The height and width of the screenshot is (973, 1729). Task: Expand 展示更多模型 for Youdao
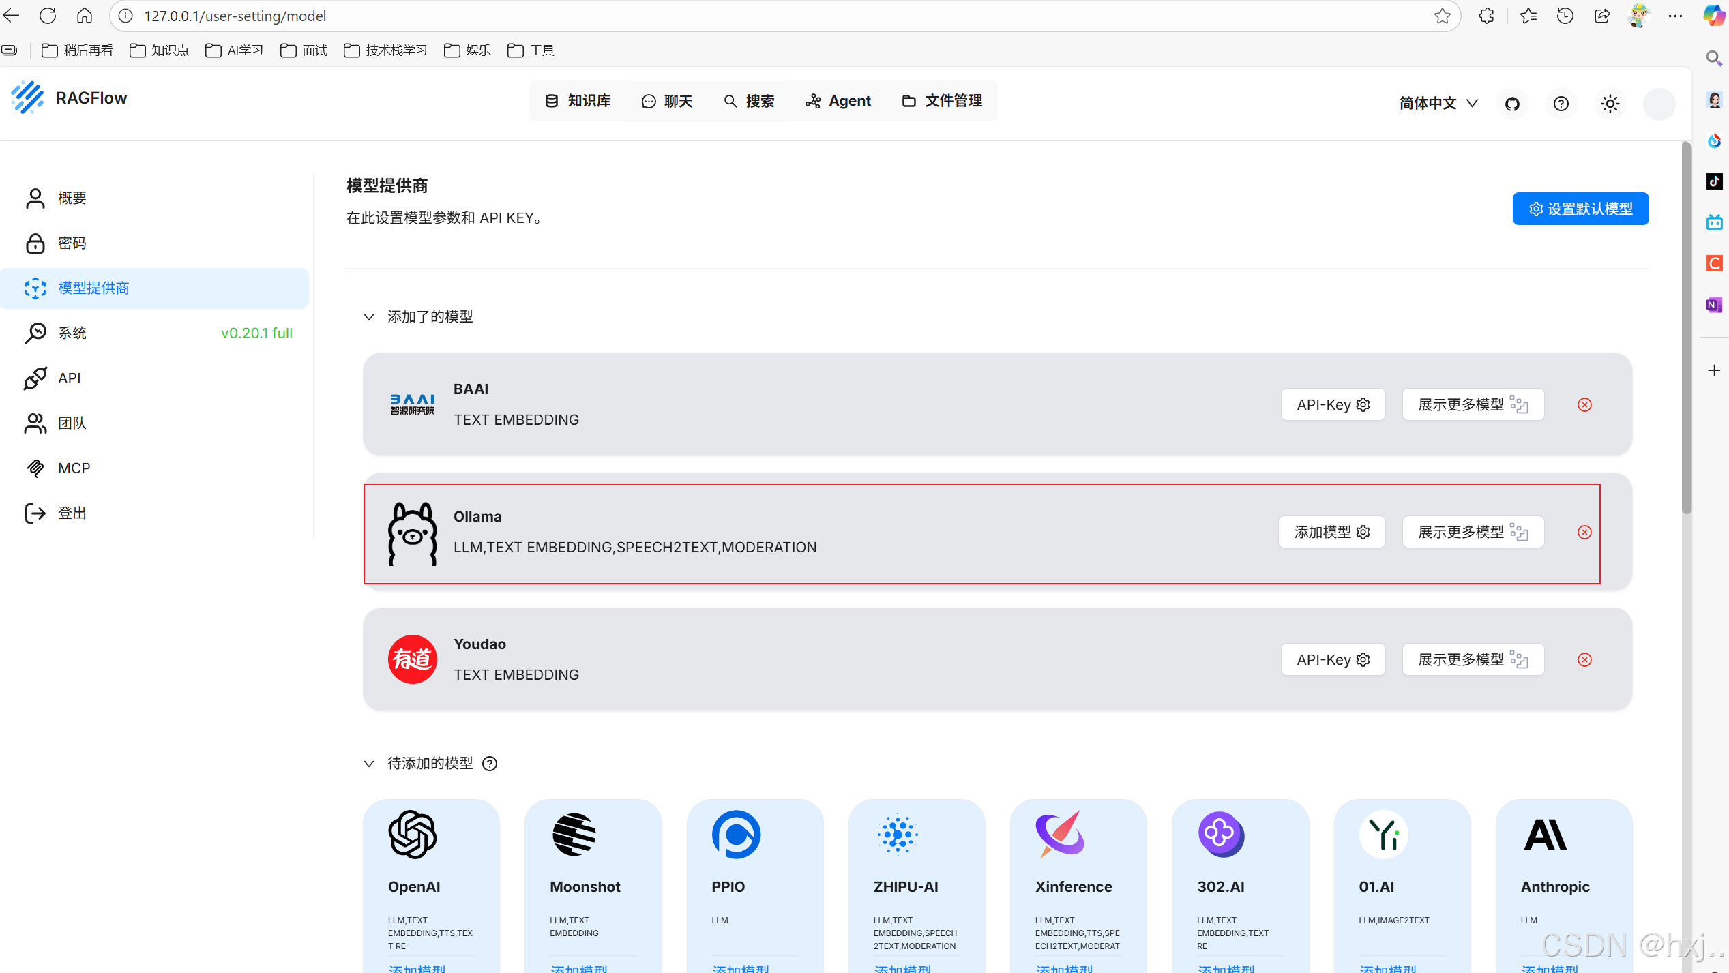[x=1473, y=659]
